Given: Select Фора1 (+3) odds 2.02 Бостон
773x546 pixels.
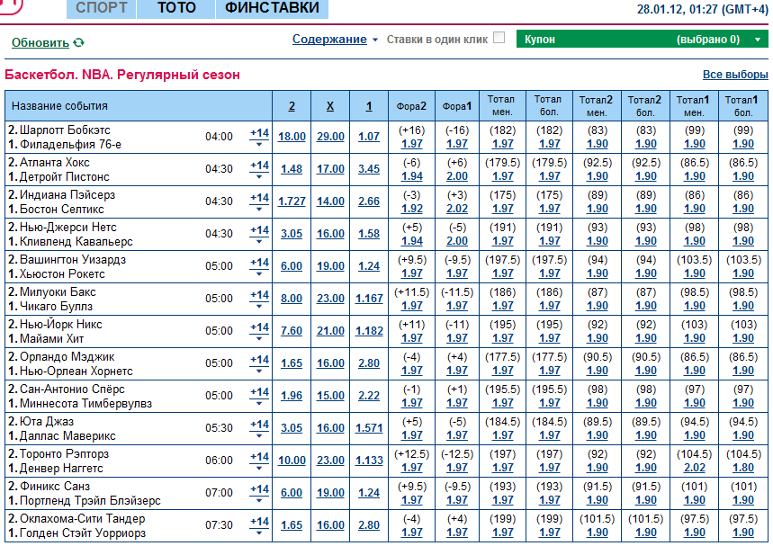Looking at the screenshot, I should 457,209.
